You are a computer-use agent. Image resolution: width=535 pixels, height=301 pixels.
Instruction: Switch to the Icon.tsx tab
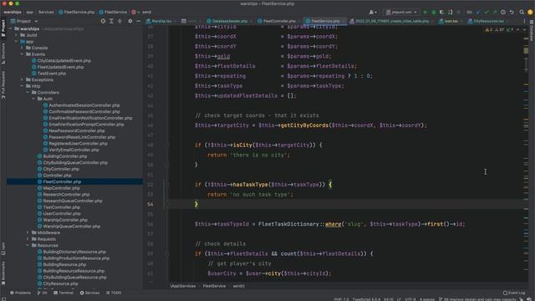pyautogui.click(x=449, y=21)
